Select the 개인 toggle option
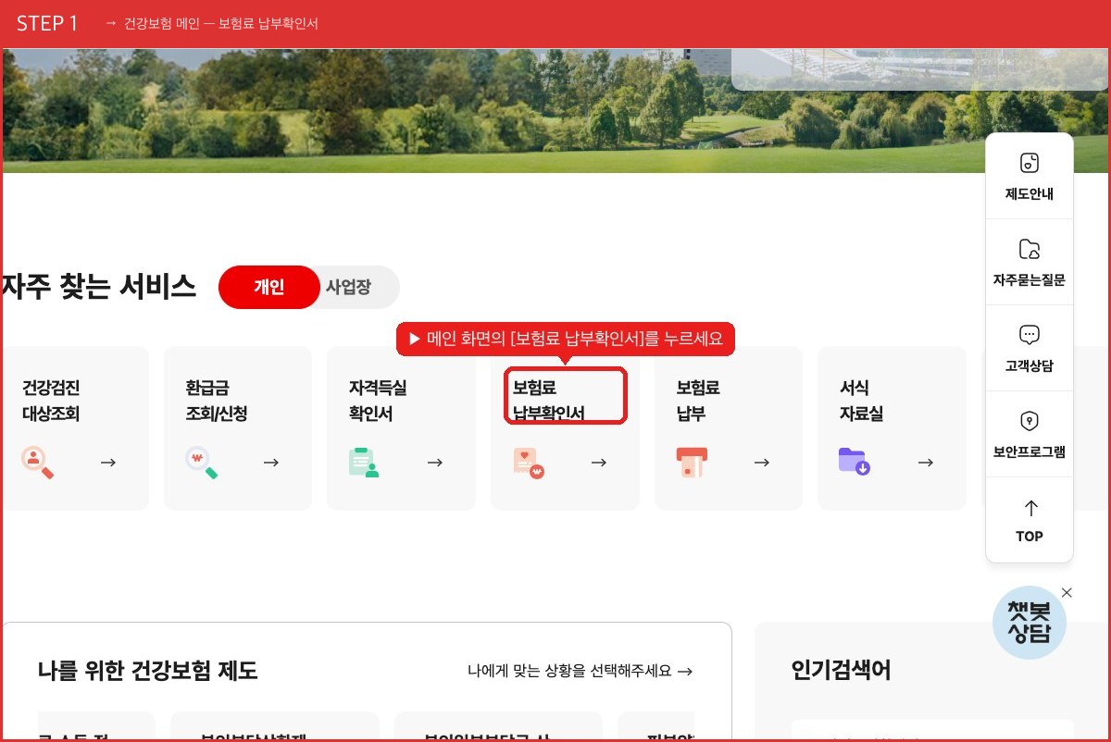Screen dimensions: 1111x742 tap(269, 287)
